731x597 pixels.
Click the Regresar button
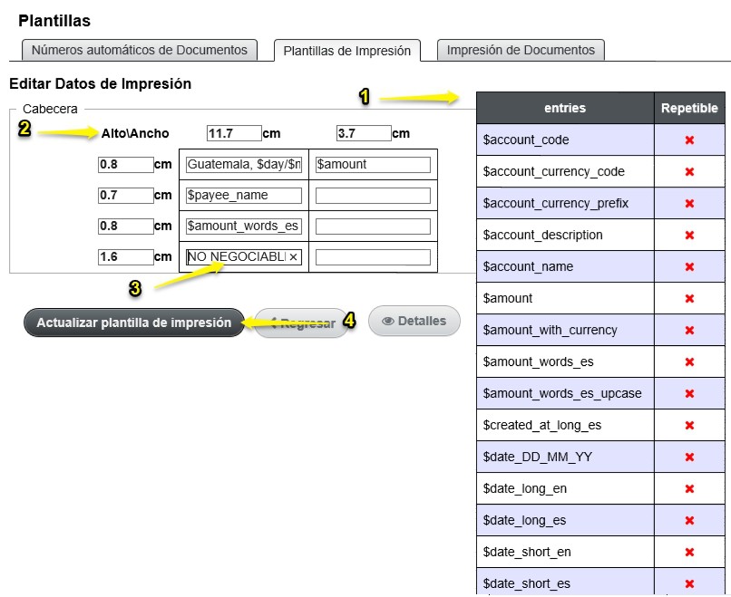pos(302,323)
